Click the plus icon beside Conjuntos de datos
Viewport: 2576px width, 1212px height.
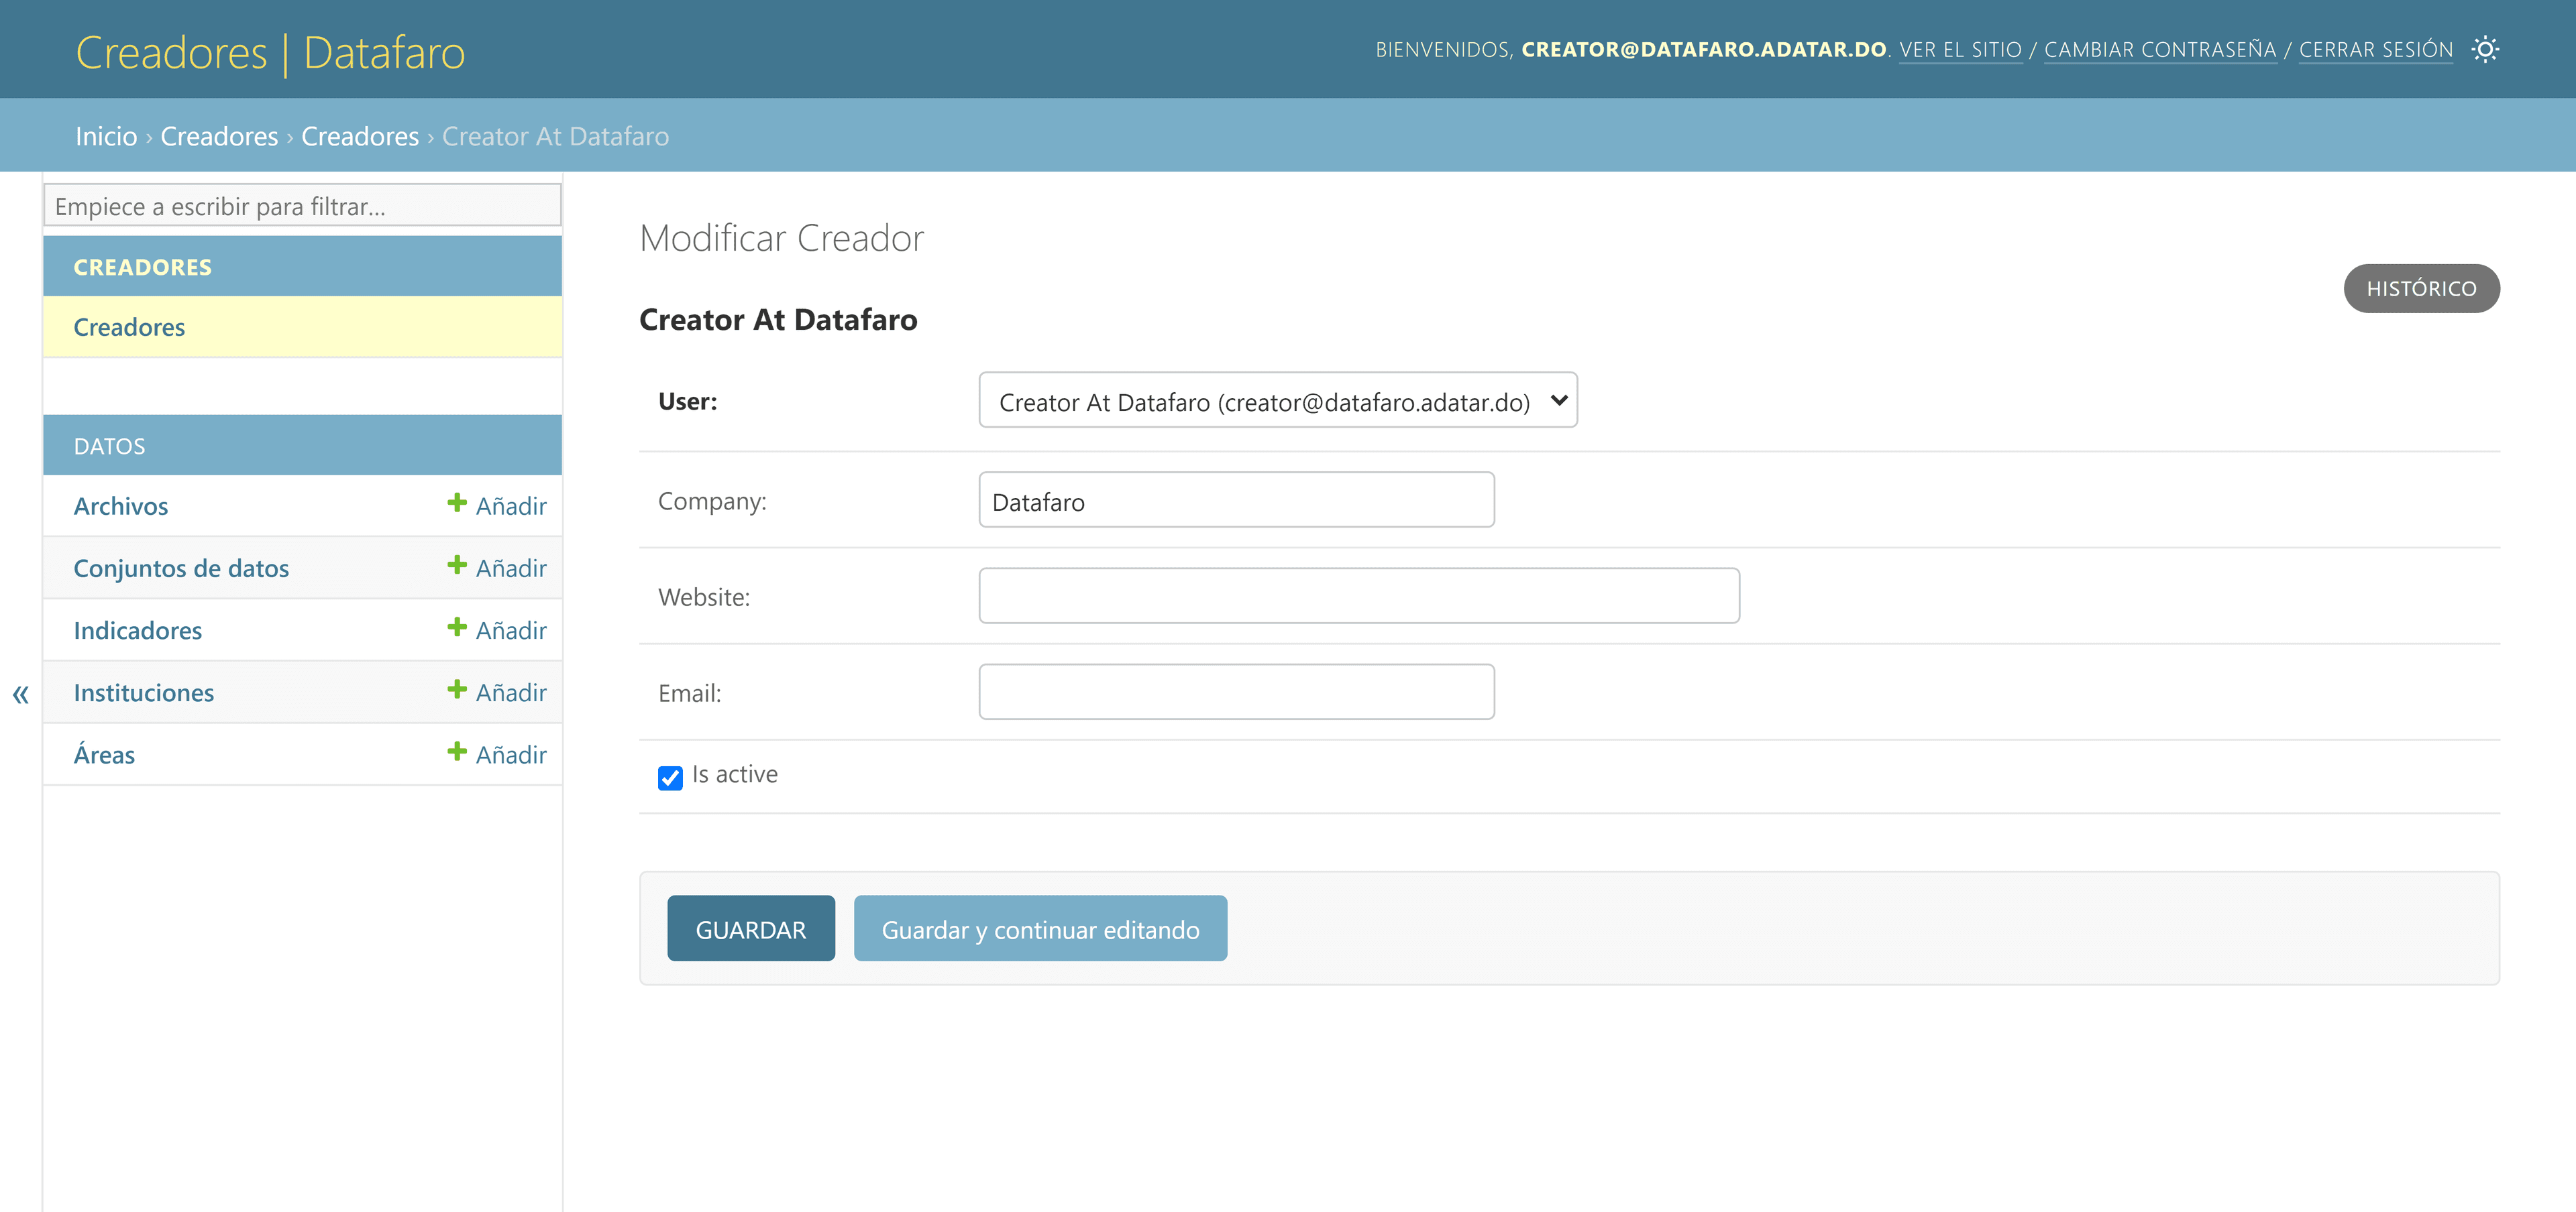point(456,566)
